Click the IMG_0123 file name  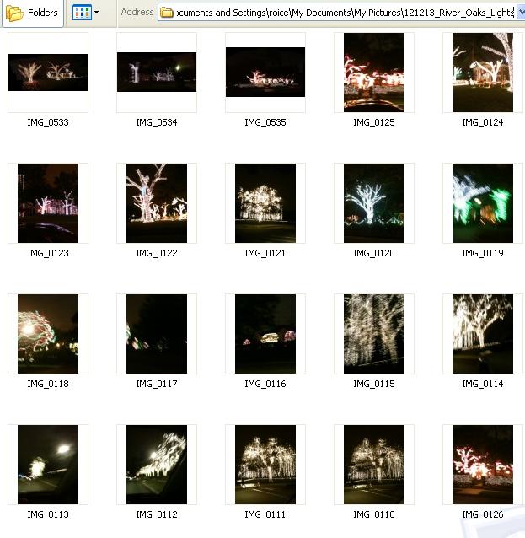[x=48, y=253]
